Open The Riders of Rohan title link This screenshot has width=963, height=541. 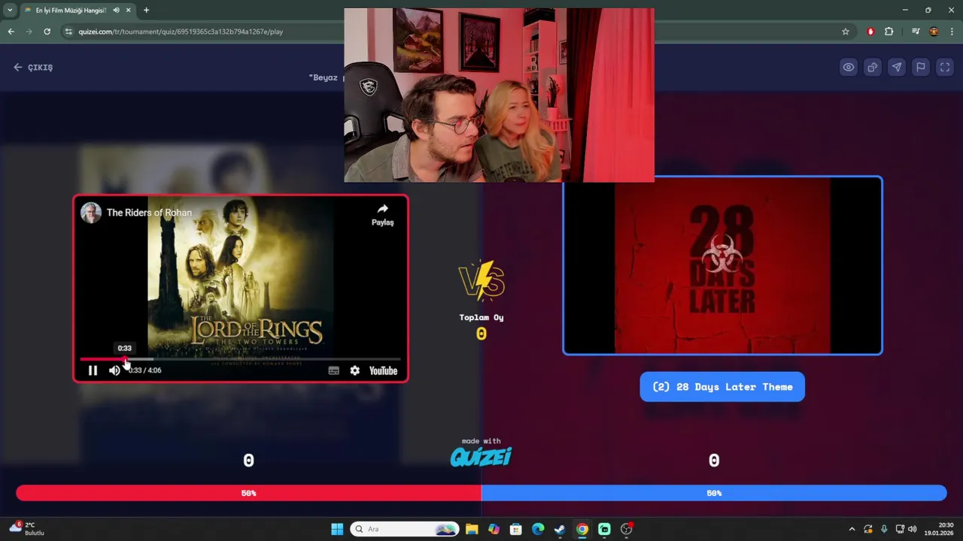(x=149, y=213)
